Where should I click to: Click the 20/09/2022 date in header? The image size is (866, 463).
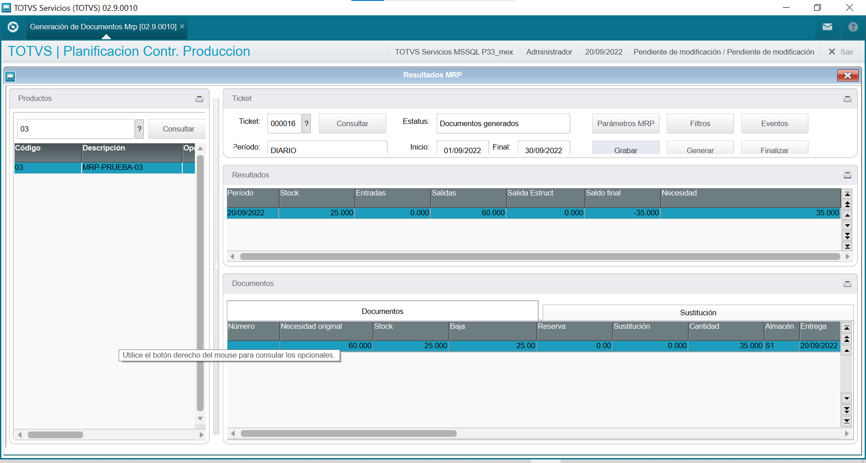coord(603,52)
